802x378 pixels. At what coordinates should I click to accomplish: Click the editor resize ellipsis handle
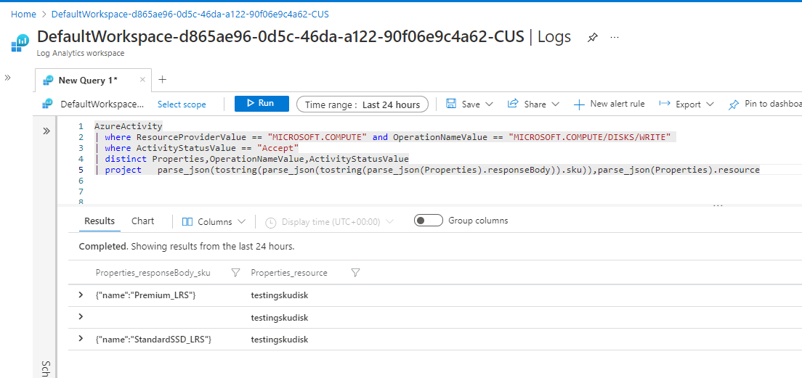coord(718,205)
